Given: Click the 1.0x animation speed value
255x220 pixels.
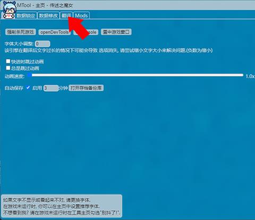Looking at the screenshot, I should [x=250, y=76].
